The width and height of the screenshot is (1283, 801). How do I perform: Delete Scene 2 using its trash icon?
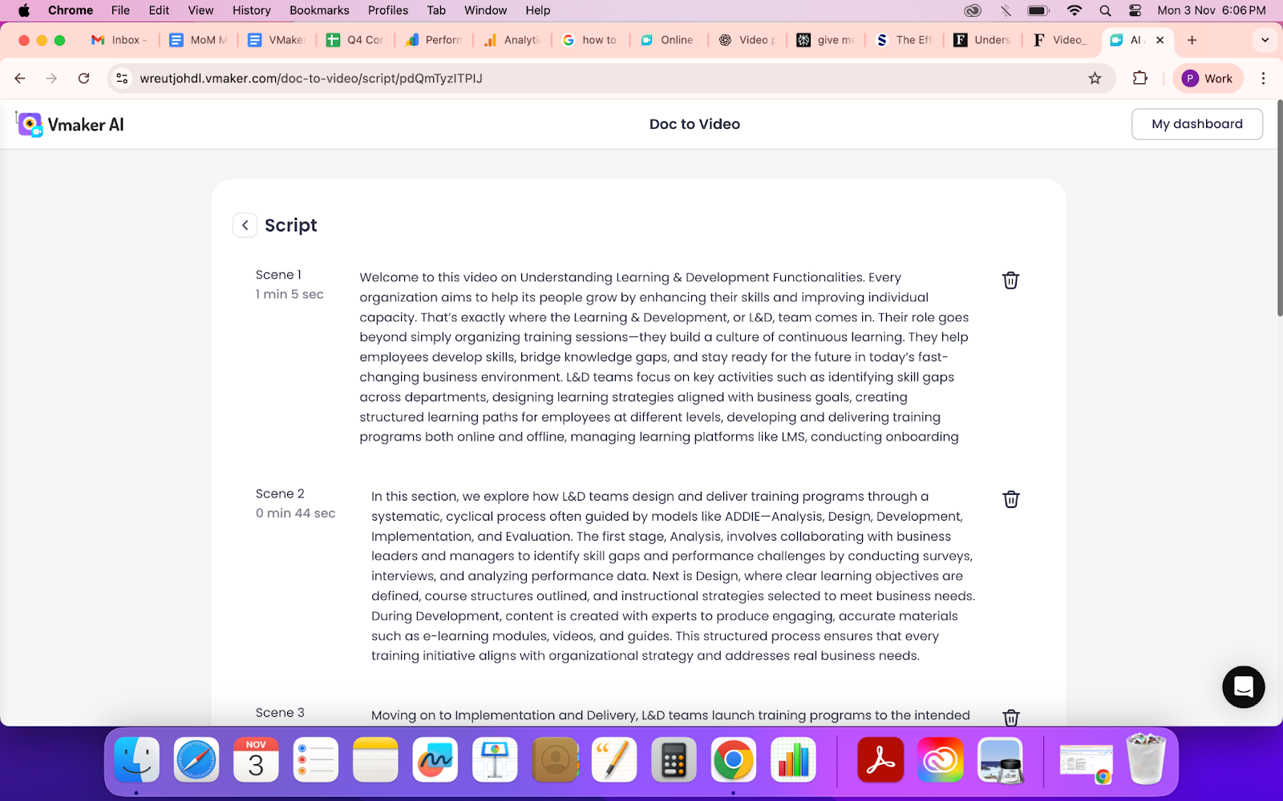click(x=1010, y=499)
